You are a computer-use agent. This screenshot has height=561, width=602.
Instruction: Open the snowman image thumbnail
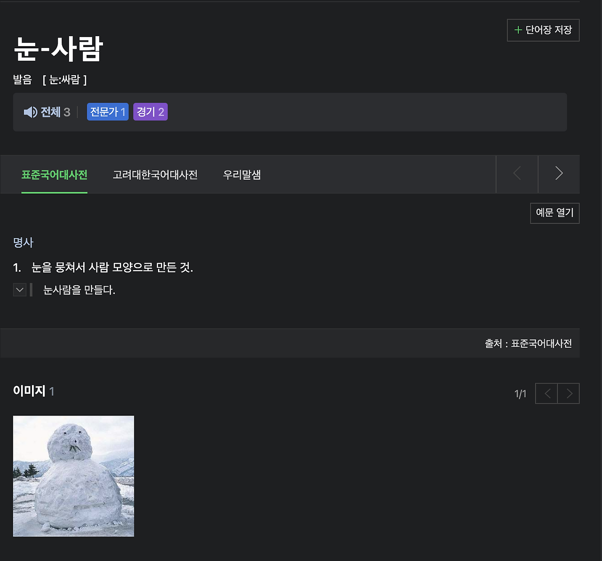click(x=73, y=476)
